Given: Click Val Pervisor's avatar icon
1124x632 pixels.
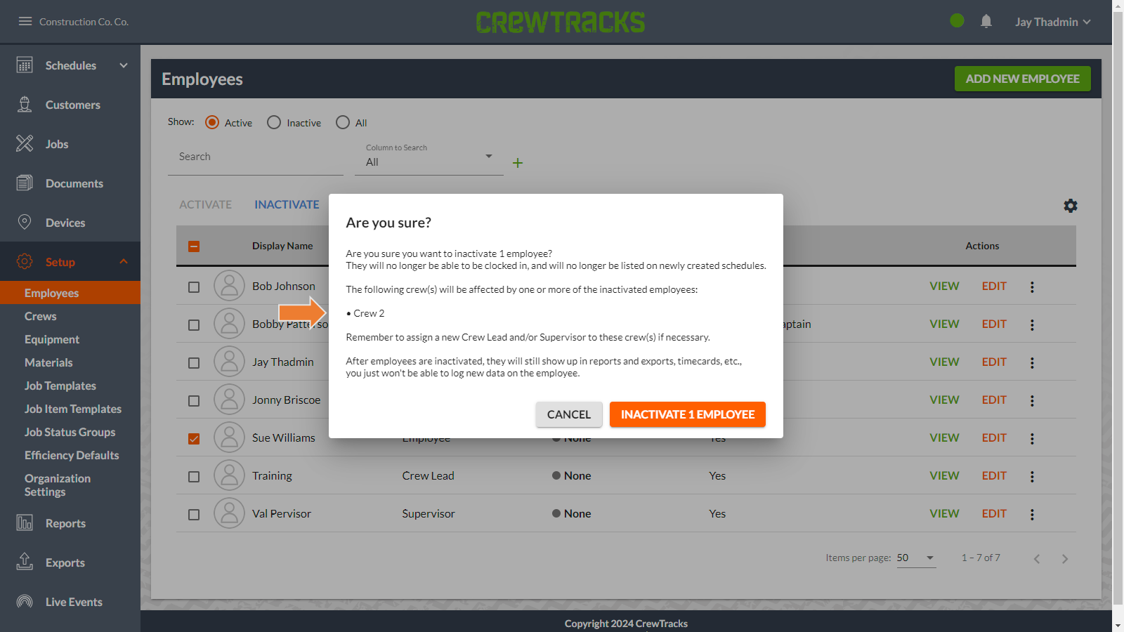Looking at the screenshot, I should point(229,513).
